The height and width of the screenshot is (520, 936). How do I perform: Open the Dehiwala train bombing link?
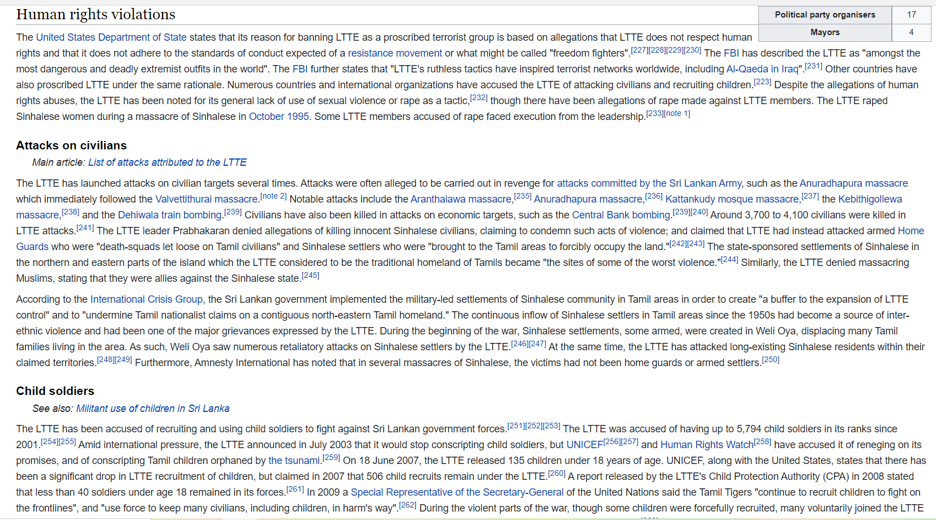(x=170, y=215)
